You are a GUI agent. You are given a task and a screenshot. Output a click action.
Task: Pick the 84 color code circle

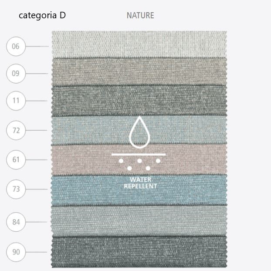16,222
